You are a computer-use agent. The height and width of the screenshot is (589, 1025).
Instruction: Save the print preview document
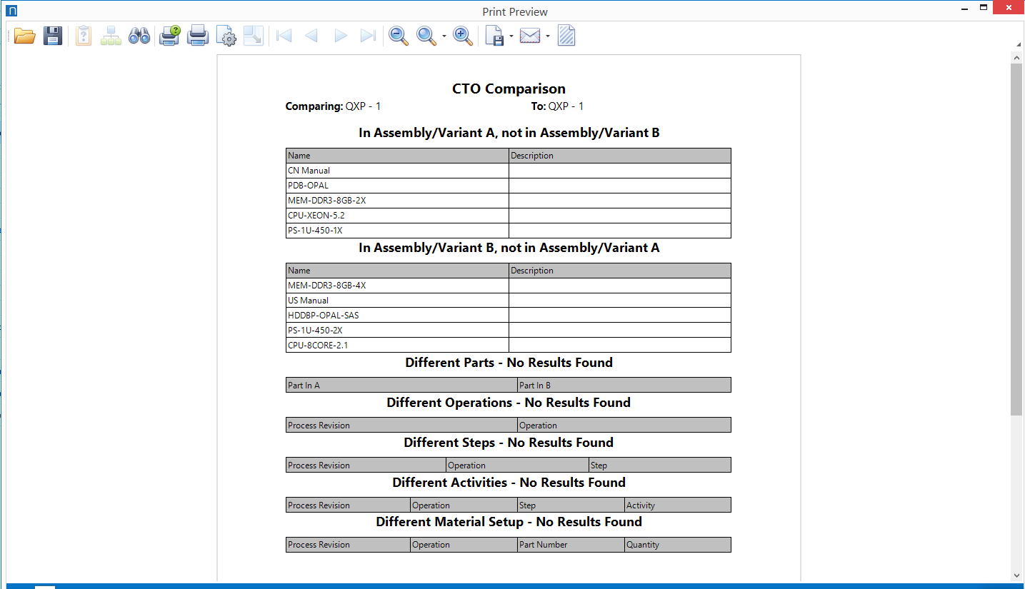53,35
